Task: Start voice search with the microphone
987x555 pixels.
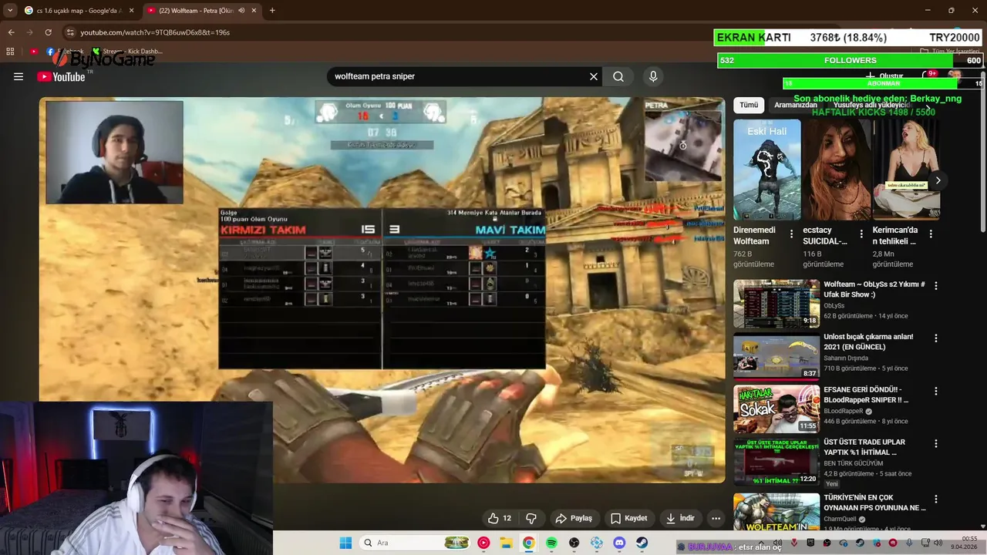Action: coord(653,76)
